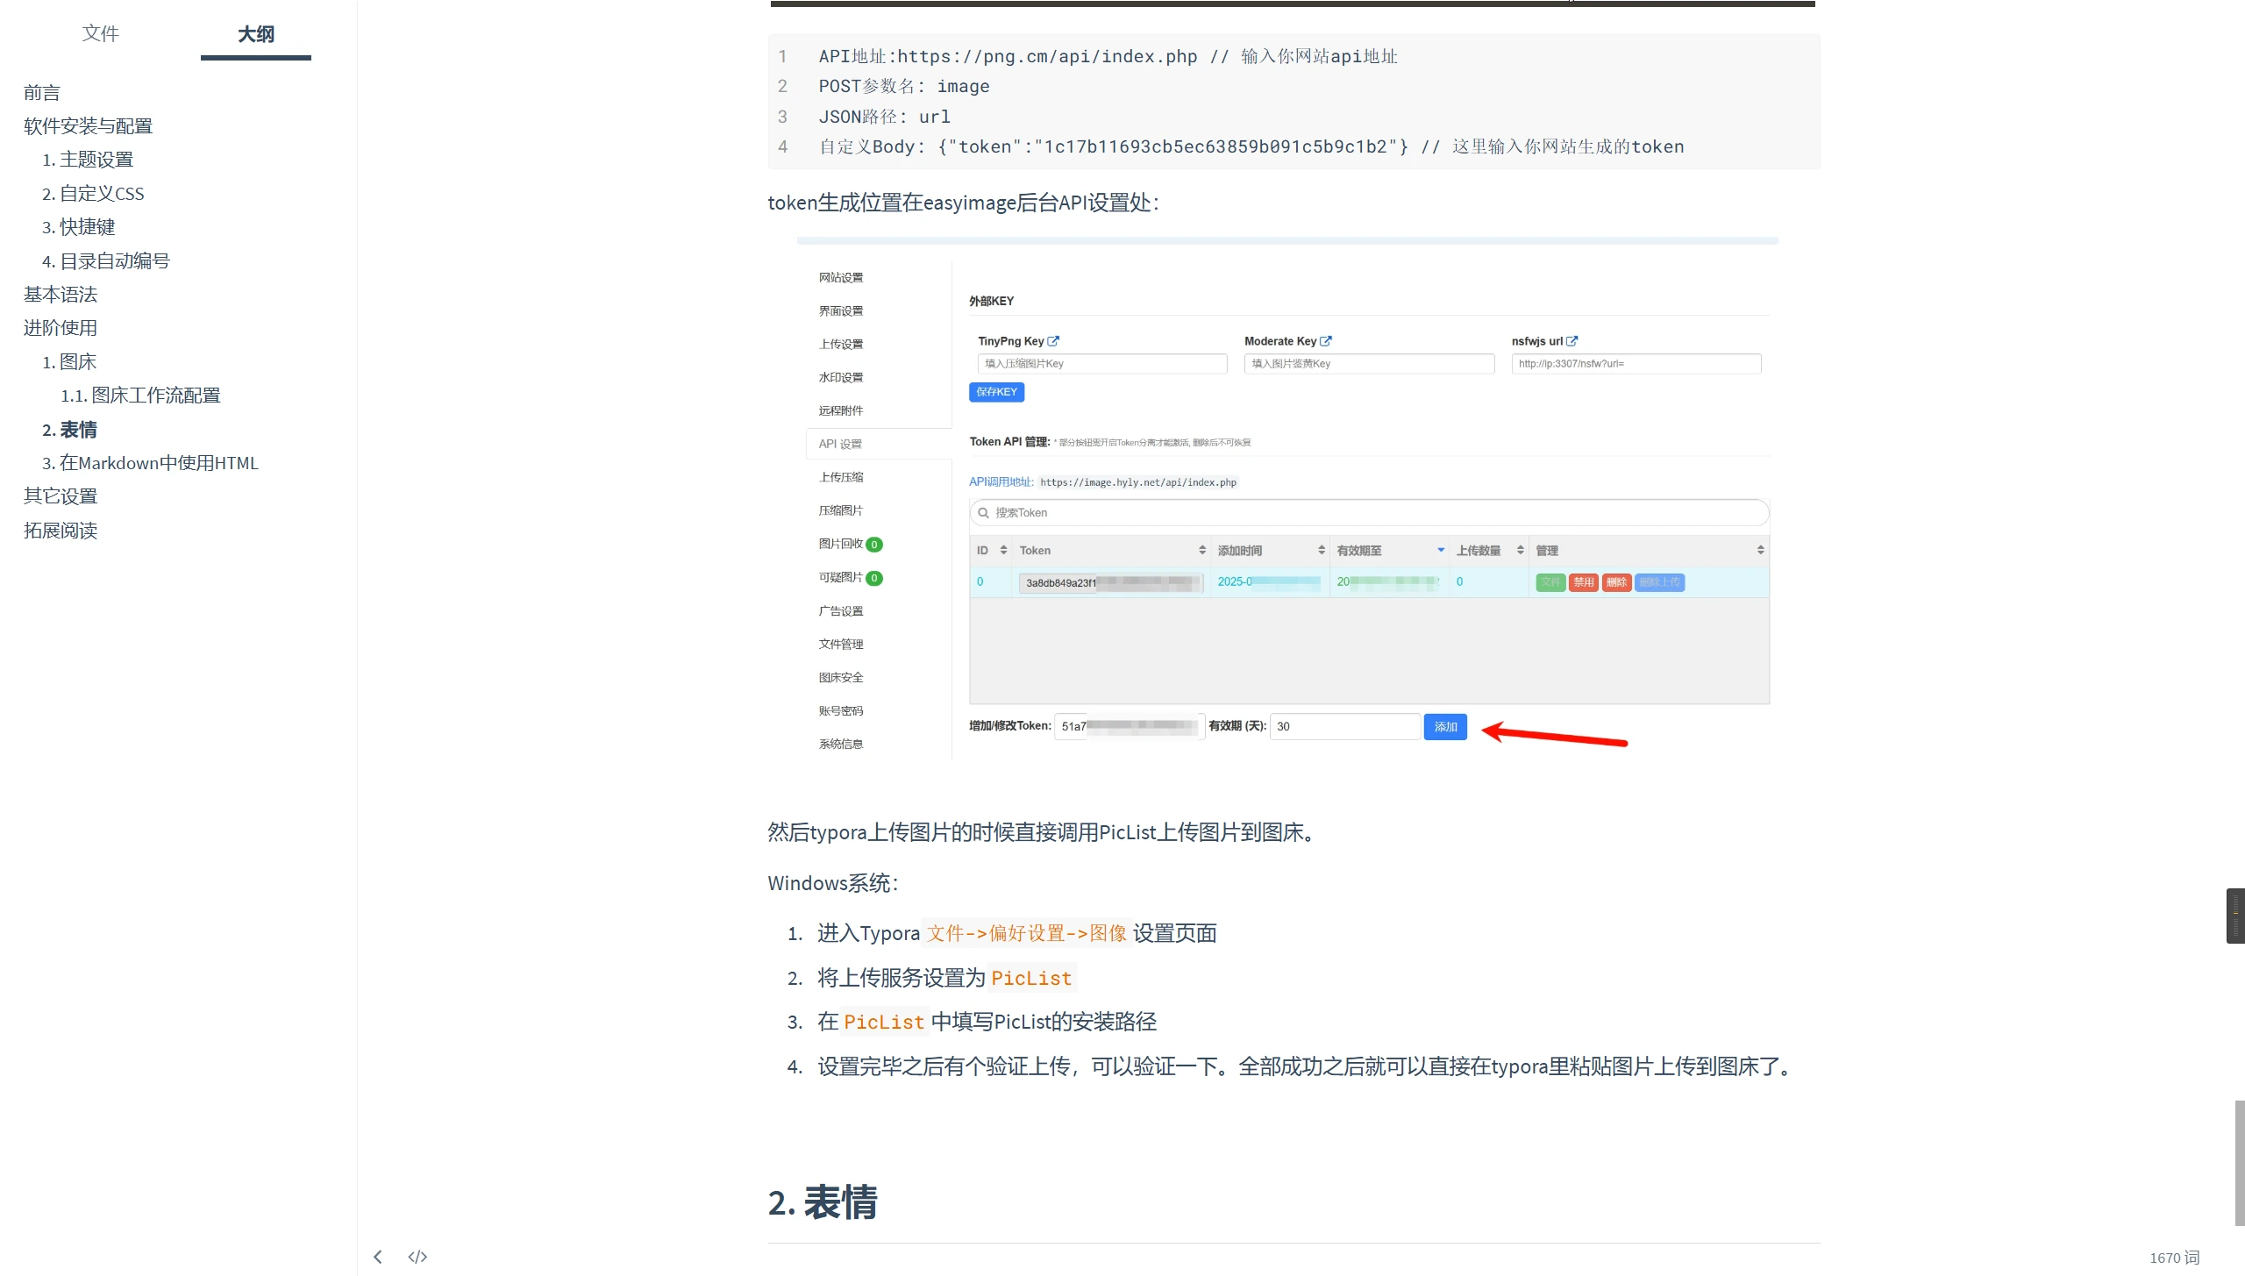Click the 保存KEY button in screenshot
The image size is (2245, 1276).
coord(996,392)
